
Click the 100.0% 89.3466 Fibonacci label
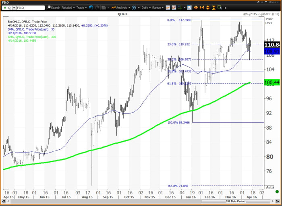[x=178, y=122]
